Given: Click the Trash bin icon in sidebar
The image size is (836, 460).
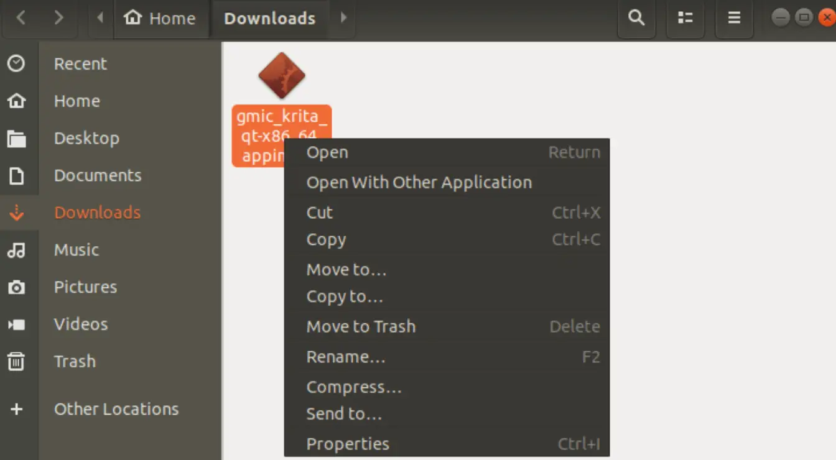Looking at the screenshot, I should 16,361.
